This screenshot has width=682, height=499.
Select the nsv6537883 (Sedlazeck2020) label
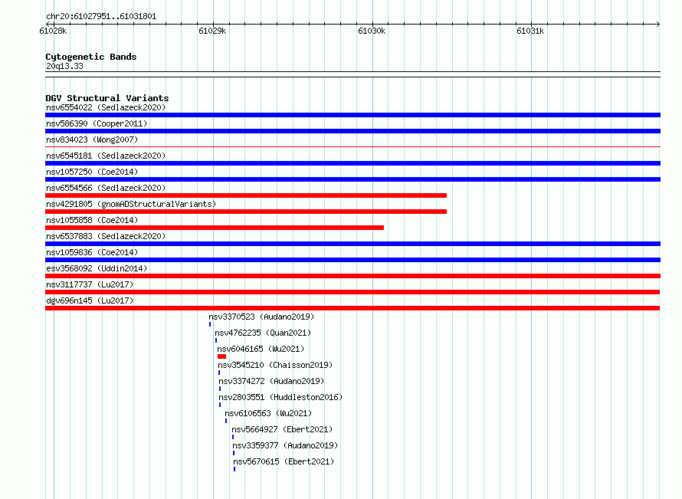click(106, 236)
